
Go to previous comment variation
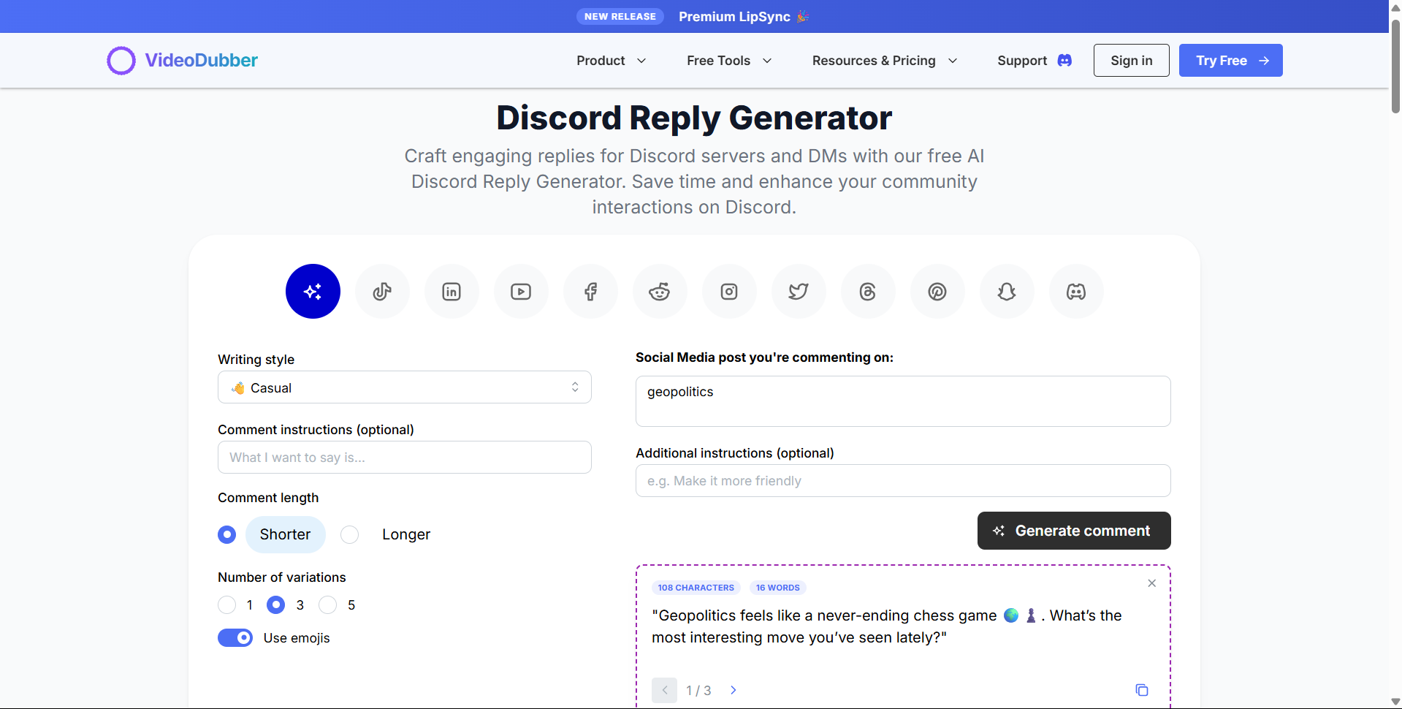point(664,690)
